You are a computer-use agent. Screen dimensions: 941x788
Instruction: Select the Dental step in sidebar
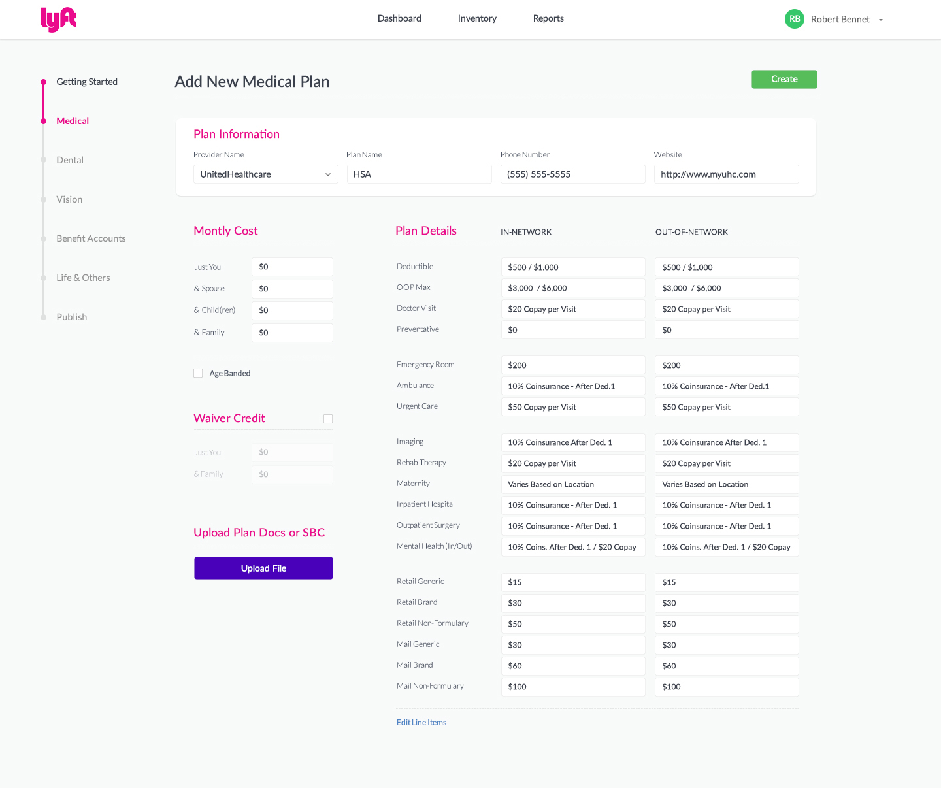click(70, 160)
